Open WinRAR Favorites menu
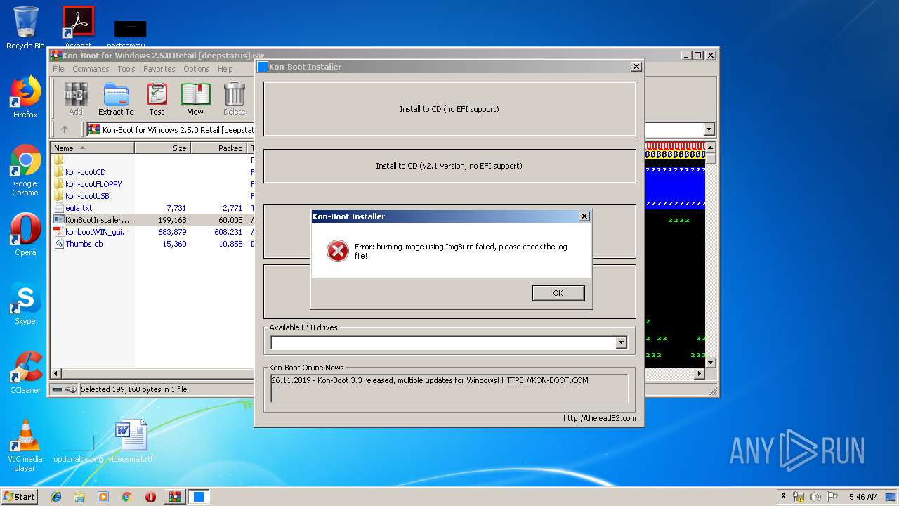Image resolution: width=899 pixels, height=506 pixels. click(x=159, y=69)
